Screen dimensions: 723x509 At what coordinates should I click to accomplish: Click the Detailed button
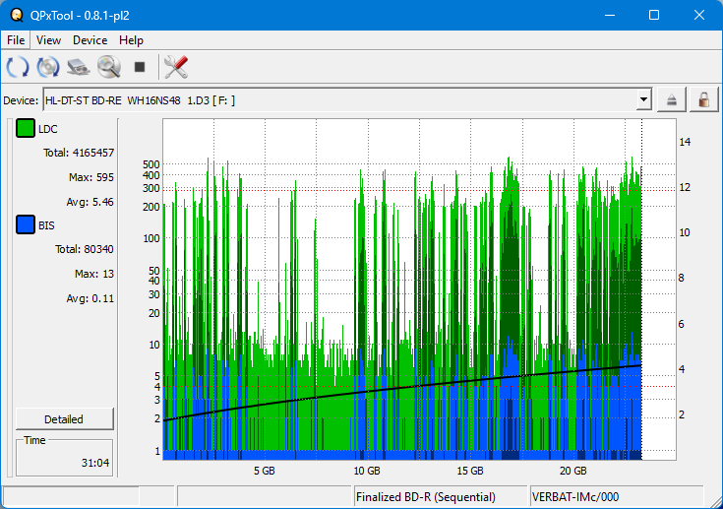coord(64,419)
